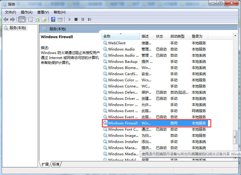Click the vertical scrollbar thumb
241x175 pixels.
pos(235,137)
